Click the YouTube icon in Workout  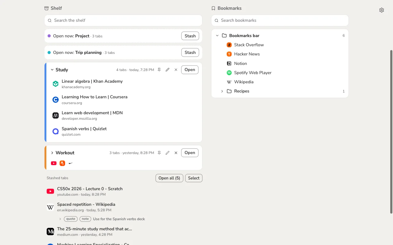coord(54,163)
